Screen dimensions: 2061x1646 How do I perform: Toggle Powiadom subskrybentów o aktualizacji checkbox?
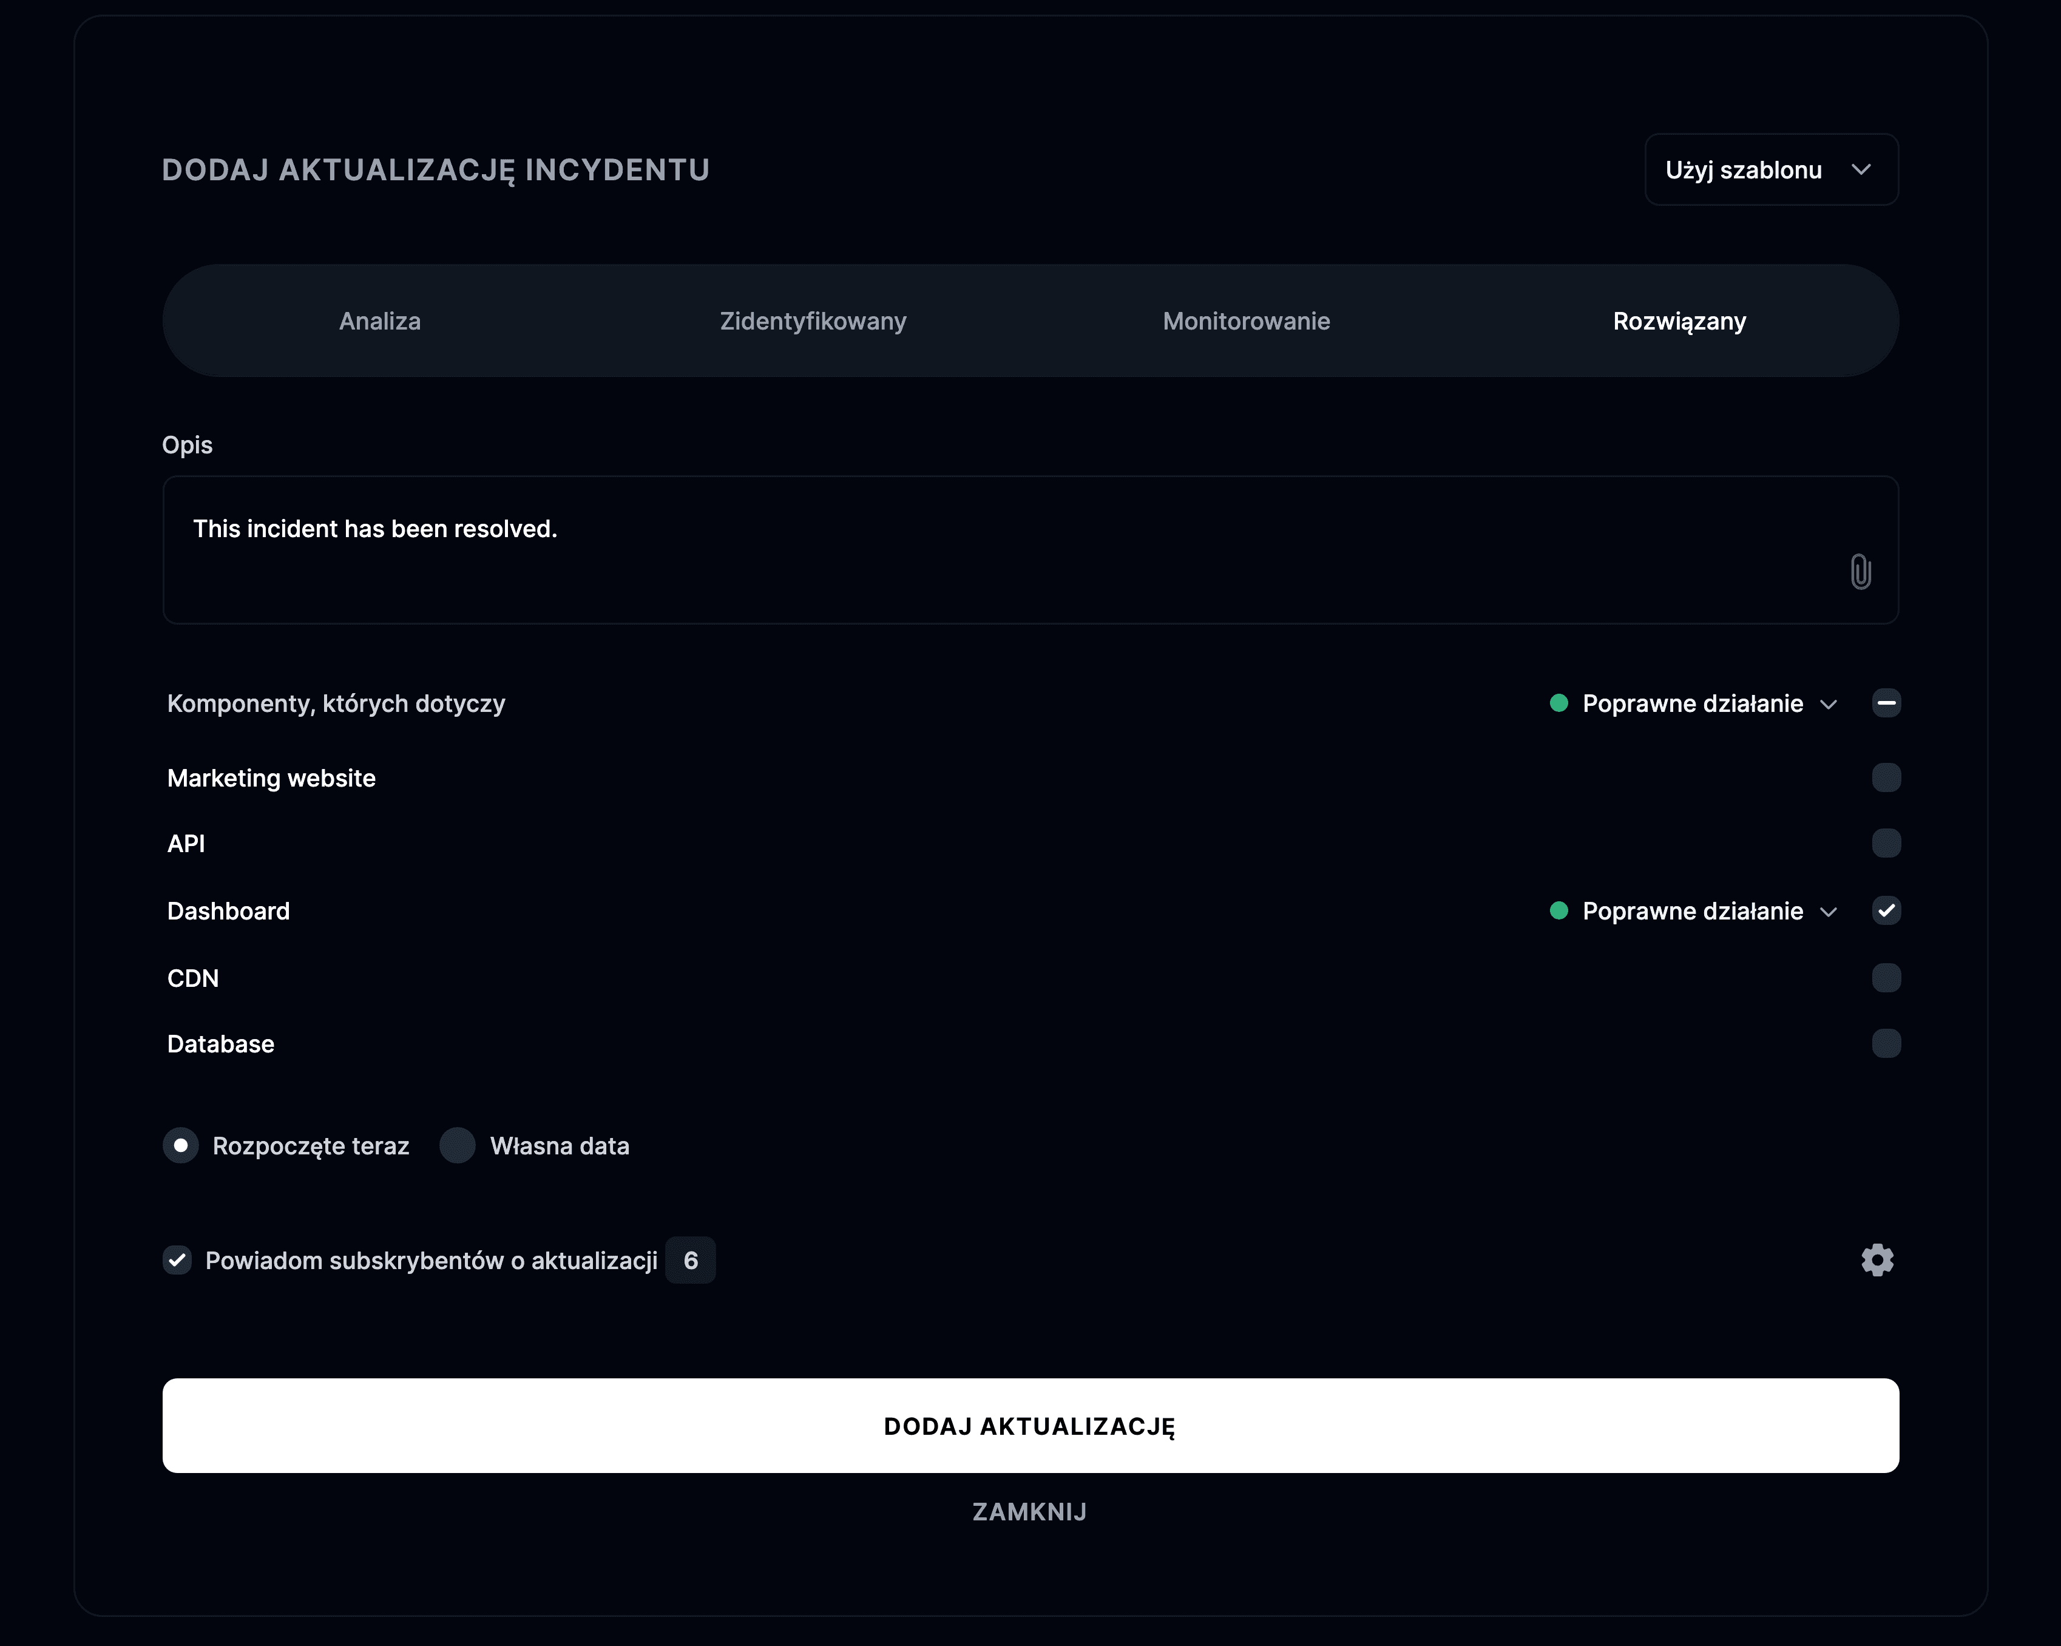(177, 1260)
